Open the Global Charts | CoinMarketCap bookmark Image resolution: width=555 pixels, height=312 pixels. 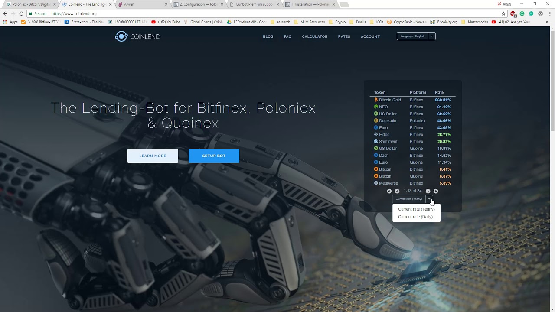coord(203,22)
